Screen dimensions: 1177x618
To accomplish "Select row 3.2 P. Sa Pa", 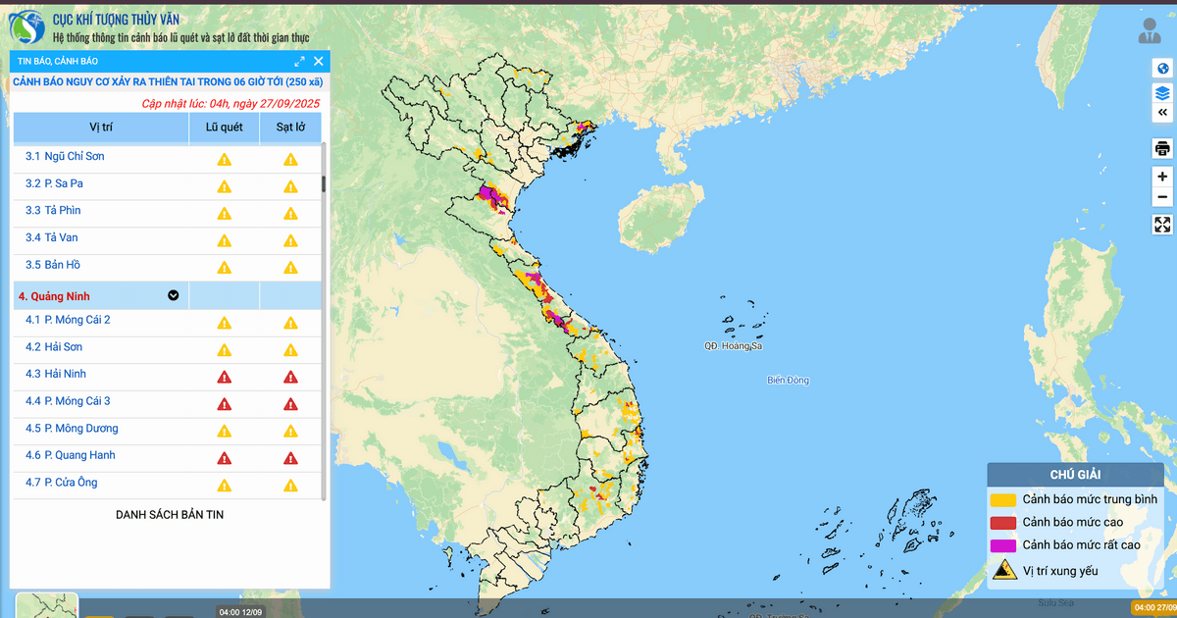I will tap(167, 186).
